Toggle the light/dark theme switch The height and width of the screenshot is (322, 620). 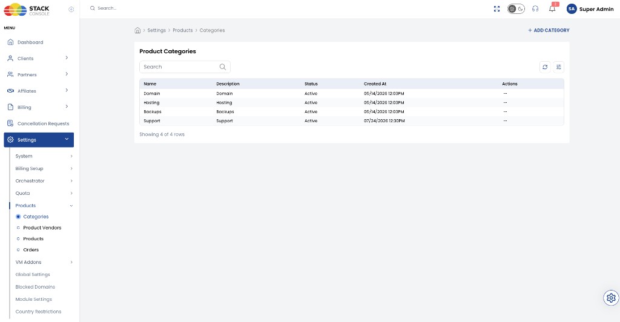(516, 8)
